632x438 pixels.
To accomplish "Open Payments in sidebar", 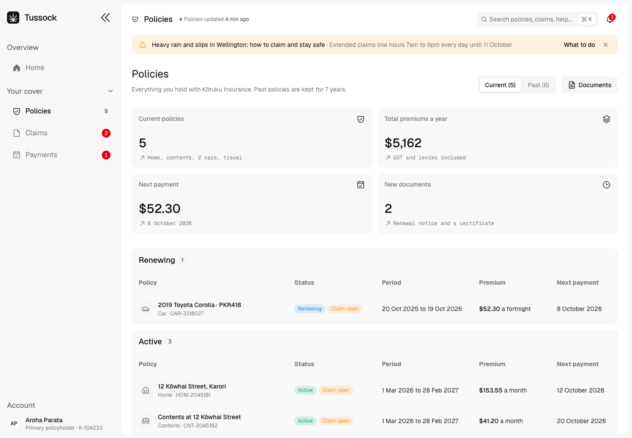I will click(x=61, y=155).
